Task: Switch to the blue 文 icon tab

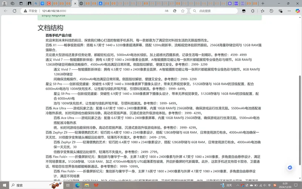Action: (100, 3)
